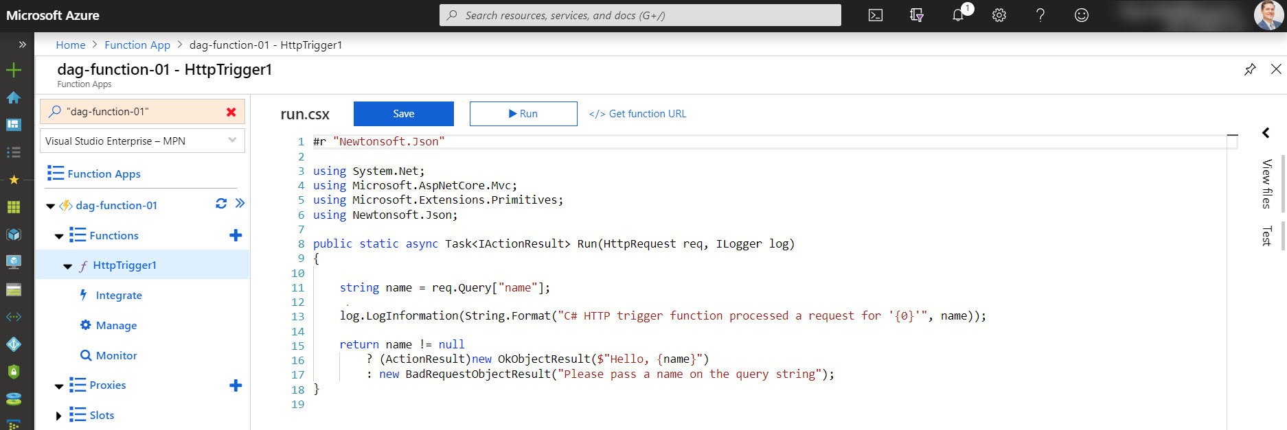The height and width of the screenshot is (430, 1287).
Task: Save run.csx changes
Action: 404,114
